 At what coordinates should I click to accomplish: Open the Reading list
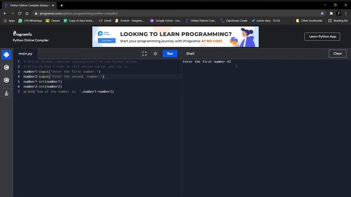[x=338, y=21]
